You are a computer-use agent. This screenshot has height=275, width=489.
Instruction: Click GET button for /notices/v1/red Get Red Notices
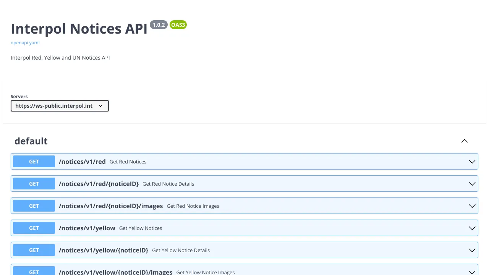click(x=34, y=162)
